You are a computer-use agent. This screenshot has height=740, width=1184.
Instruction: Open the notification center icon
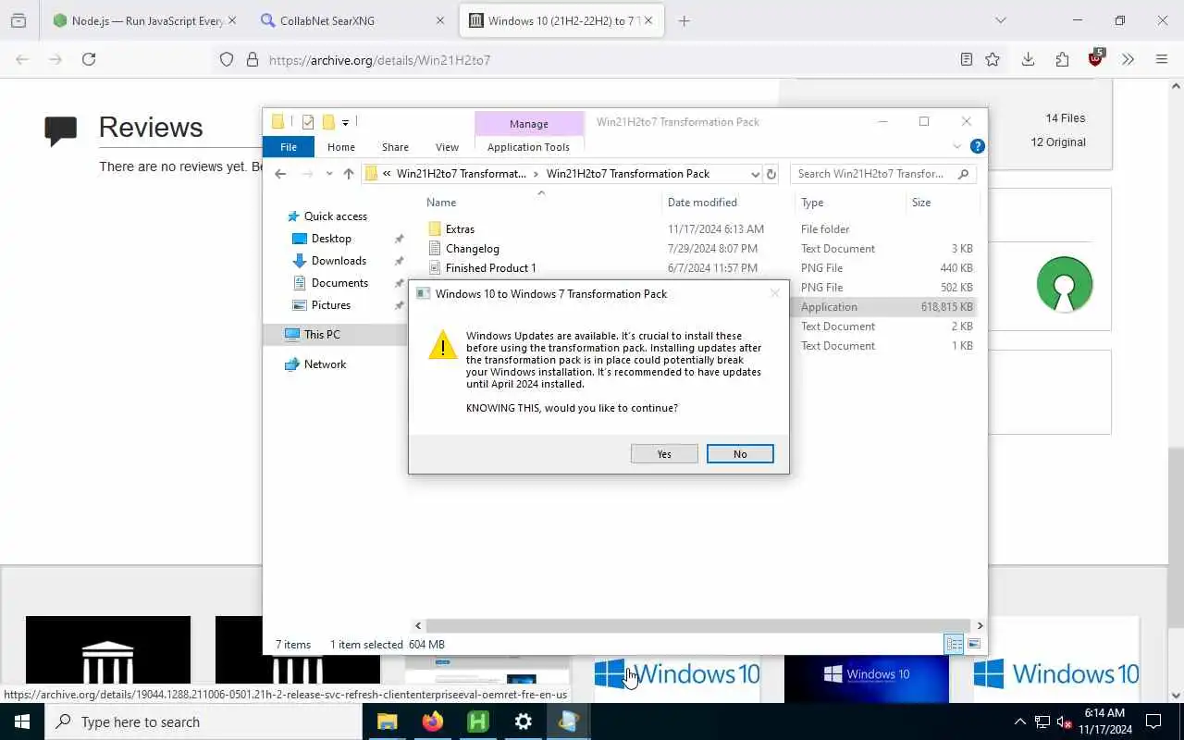(1153, 721)
